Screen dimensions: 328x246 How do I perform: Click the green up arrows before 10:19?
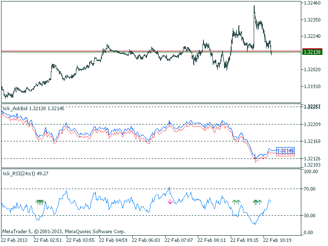click(257, 202)
